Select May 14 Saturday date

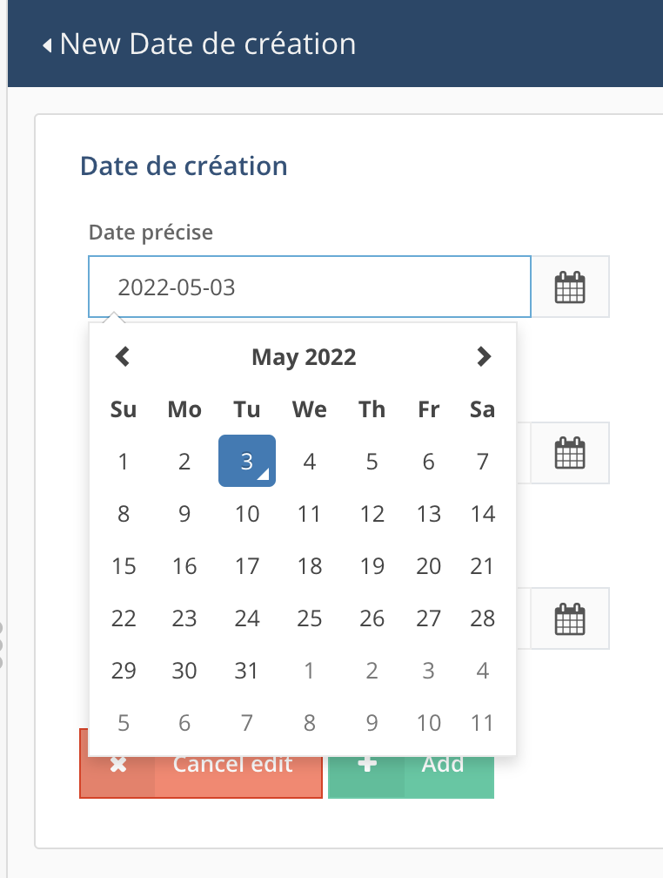(x=483, y=514)
